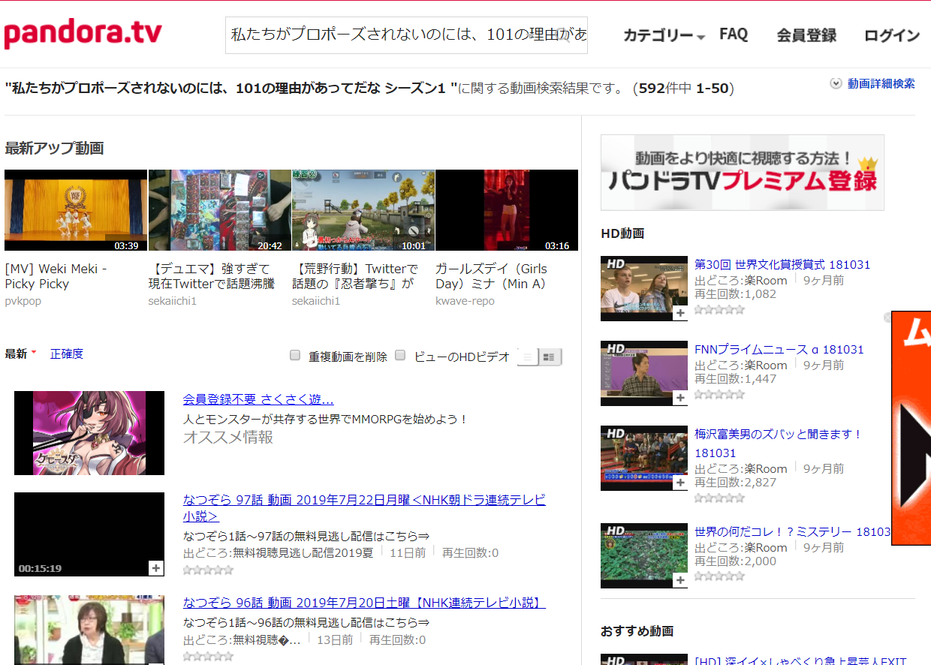Add FNNプライムニュース video with plus icon
Viewport: 931px width, 665px height.
click(x=680, y=398)
